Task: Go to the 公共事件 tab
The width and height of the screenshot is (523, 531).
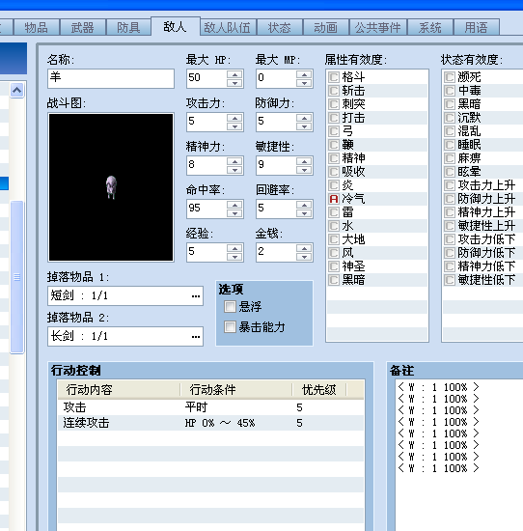Action: 378,27
